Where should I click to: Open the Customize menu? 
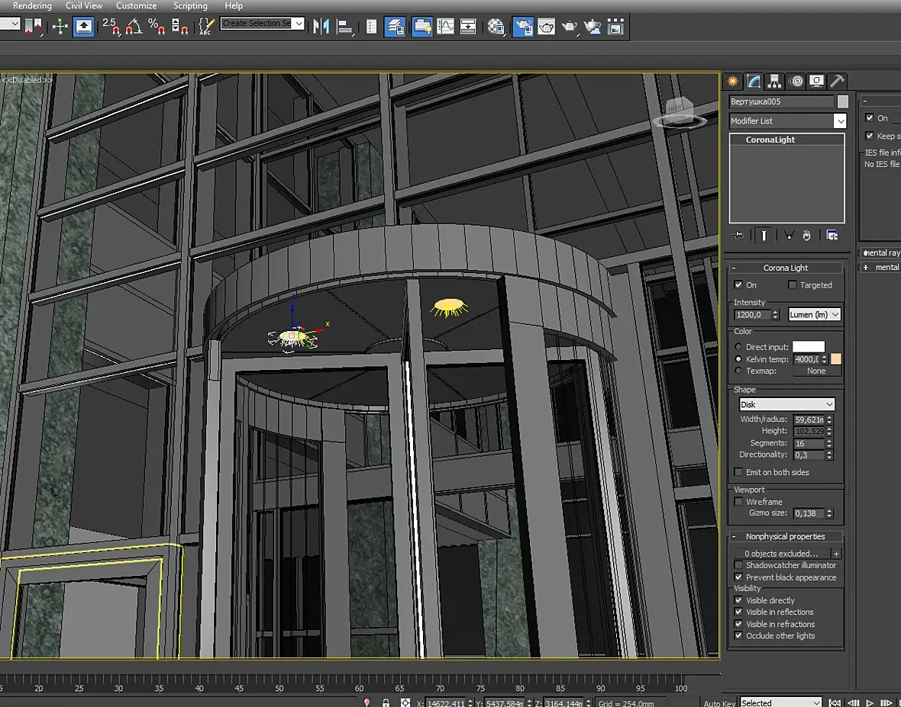point(136,6)
